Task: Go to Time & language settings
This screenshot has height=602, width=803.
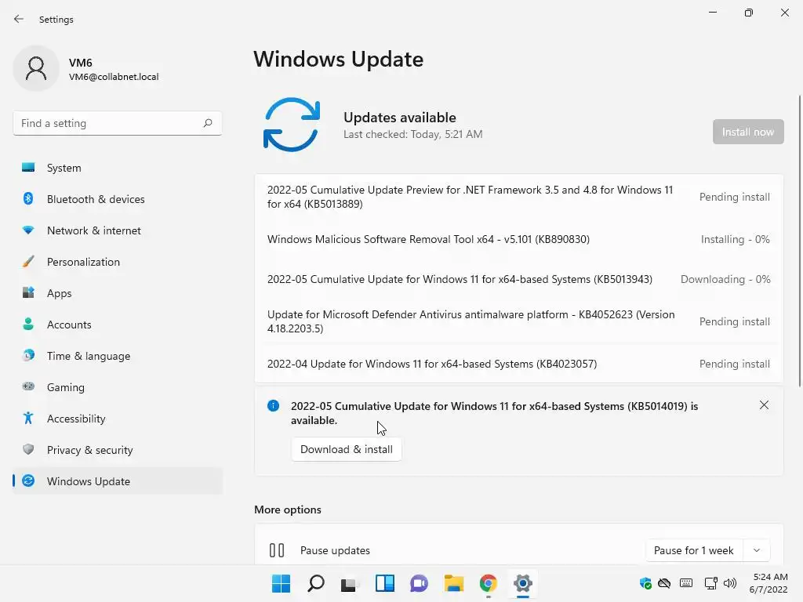Action: click(x=118, y=356)
